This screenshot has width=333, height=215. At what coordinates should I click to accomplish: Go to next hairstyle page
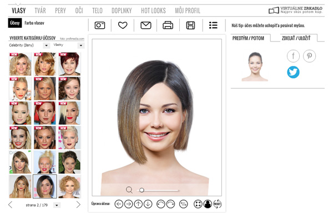(78, 205)
